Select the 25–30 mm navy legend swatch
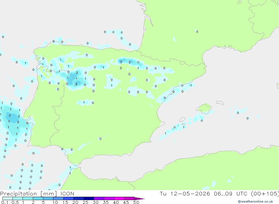Image resolution: width=279 pixels, height=204 pixels. click(x=89, y=198)
